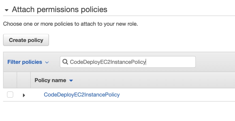Click the Attach permissions policies heading
Screen dimensions: 235x121
click(60, 9)
